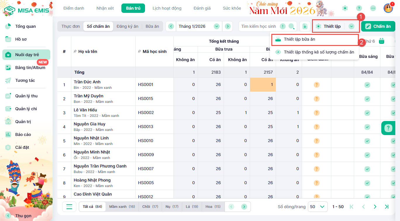Click the hamburger list icon at bottom left
400x221 pixels.
(x=69, y=207)
